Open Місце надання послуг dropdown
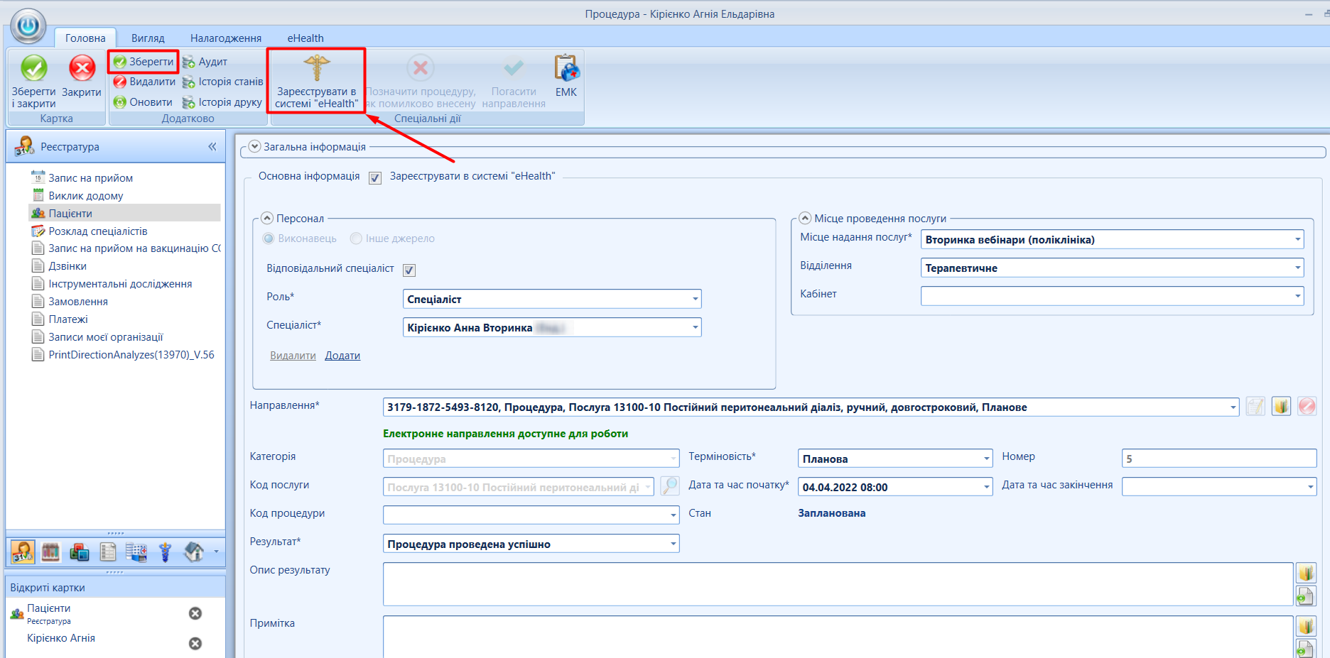1330x658 pixels. pyautogui.click(x=1297, y=239)
